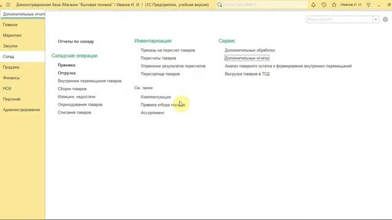
Task: Open the Персонал section
Action: 12,99
